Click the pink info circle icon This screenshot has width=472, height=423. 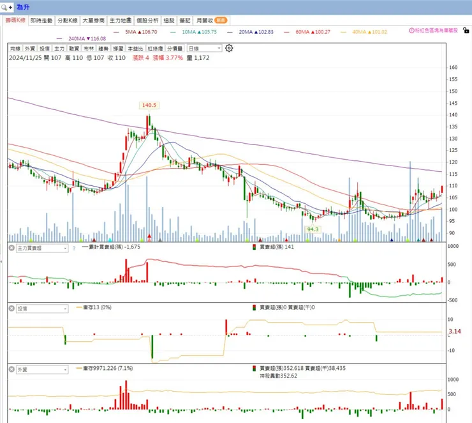pos(411,31)
